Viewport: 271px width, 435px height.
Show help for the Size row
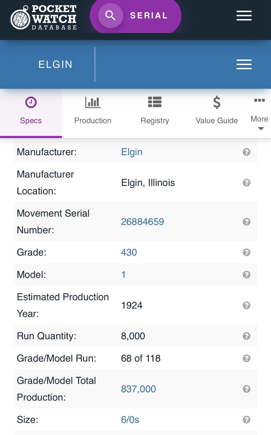[x=246, y=420]
